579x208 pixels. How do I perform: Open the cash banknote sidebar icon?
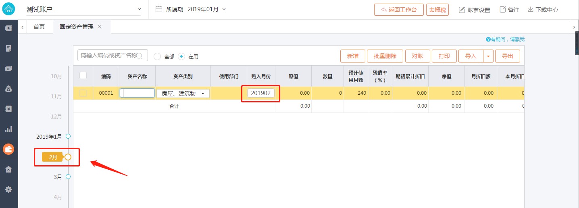point(8,69)
